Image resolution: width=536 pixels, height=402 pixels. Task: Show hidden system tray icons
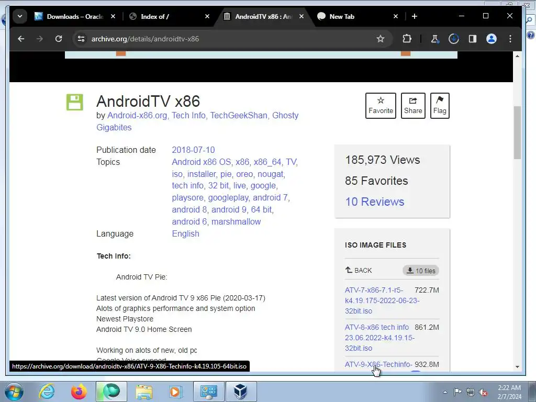[x=445, y=392]
